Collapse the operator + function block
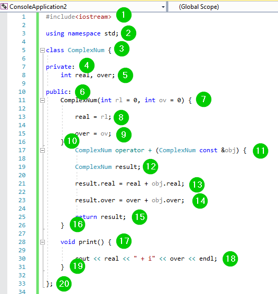Image resolution: width=278 pixels, height=294 pixels. pos(43,150)
